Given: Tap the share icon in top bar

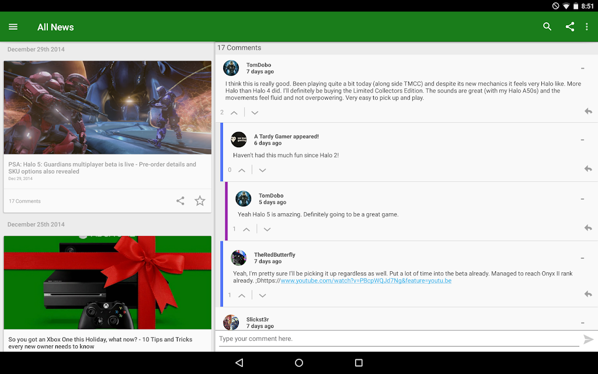Looking at the screenshot, I should point(570,26).
